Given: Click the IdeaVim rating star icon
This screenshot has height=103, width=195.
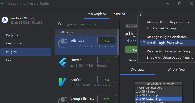Looking at the screenshot, I should [x=84, y=85].
